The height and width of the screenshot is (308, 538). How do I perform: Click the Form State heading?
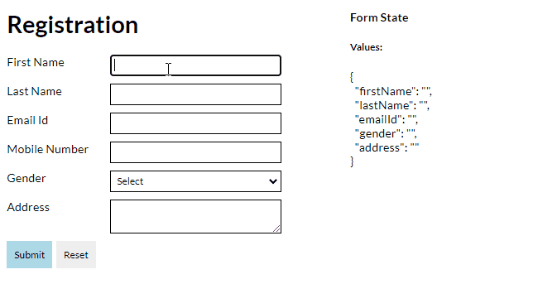[379, 17]
